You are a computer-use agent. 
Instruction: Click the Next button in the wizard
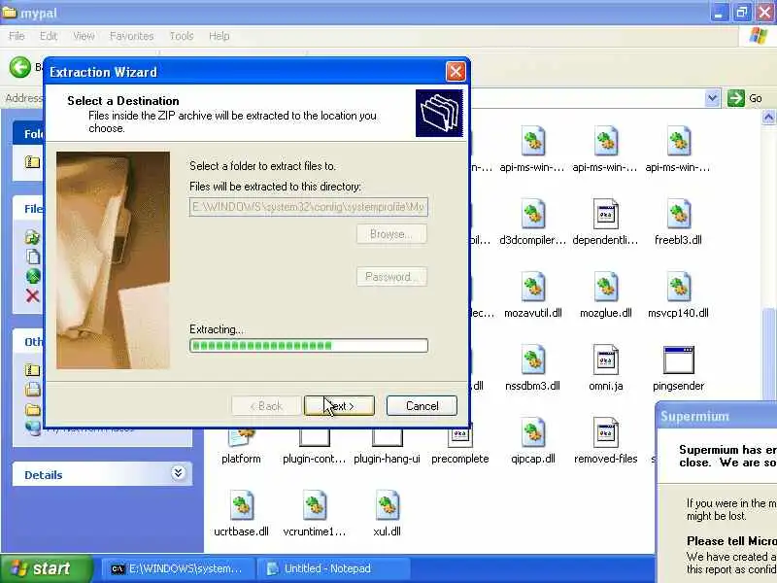[339, 406]
